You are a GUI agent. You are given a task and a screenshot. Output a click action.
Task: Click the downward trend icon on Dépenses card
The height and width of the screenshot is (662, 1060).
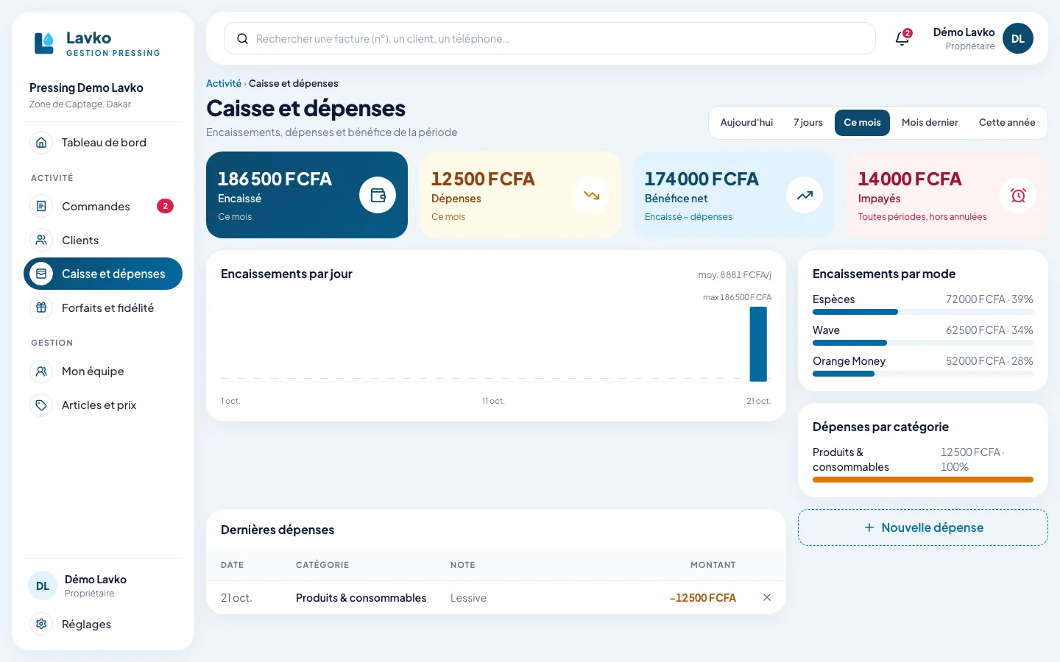tap(591, 195)
